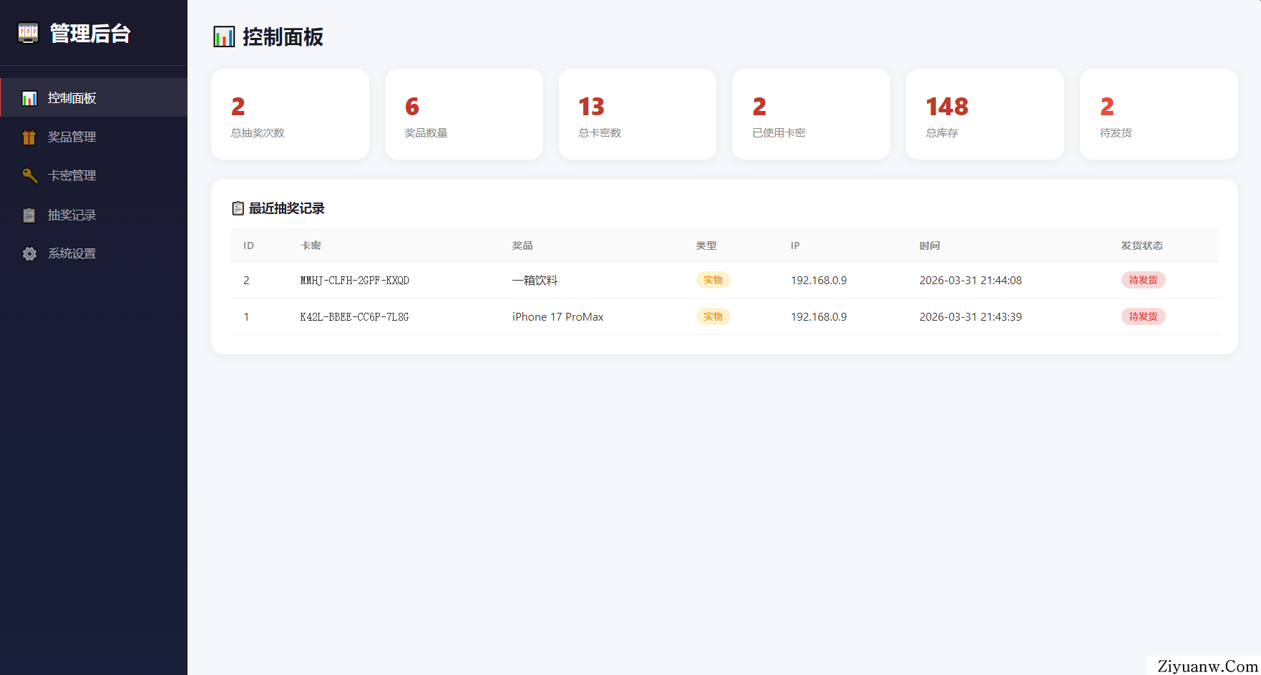1261x675 pixels.
Task: Click the 实物 badge in the 一箱饮料 row
Action: tap(713, 280)
